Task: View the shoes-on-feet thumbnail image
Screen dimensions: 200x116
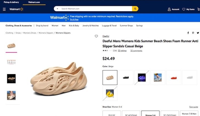Action: [x=11, y=95]
